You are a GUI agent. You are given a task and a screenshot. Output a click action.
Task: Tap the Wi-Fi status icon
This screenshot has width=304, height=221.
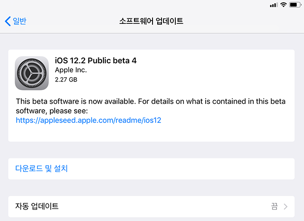284,5
